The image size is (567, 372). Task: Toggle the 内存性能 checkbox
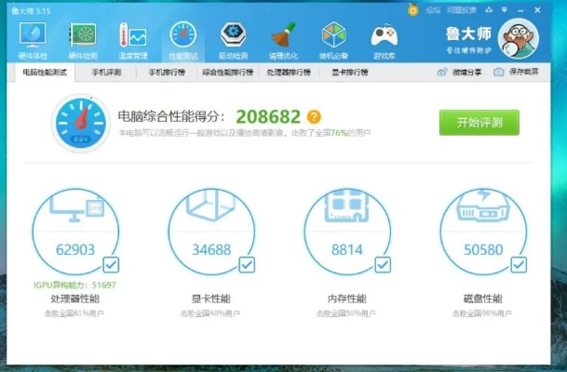click(384, 264)
